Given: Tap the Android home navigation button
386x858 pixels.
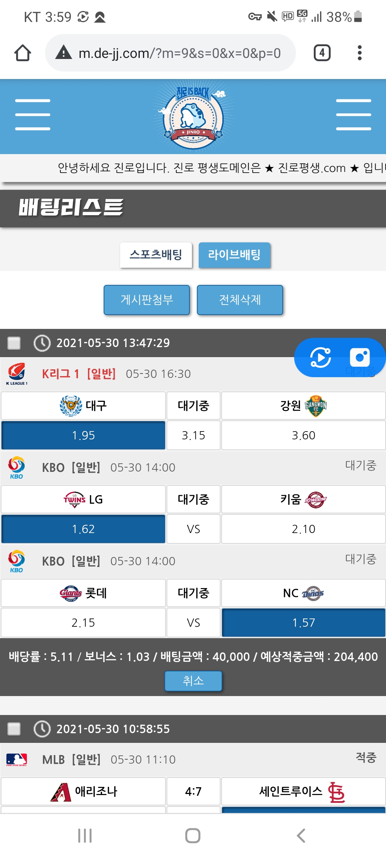Looking at the screenshot, I should pos(193,835).
